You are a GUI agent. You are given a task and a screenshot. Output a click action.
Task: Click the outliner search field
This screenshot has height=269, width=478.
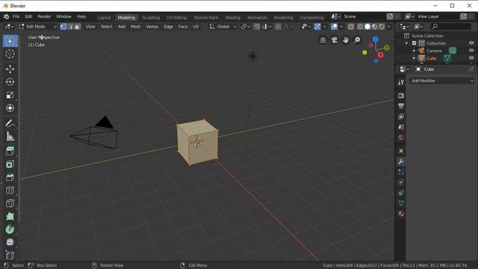451,27
